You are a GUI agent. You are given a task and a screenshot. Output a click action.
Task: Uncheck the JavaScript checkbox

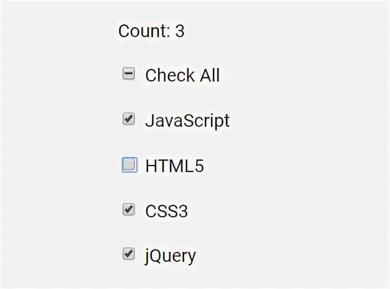[129, 119]
